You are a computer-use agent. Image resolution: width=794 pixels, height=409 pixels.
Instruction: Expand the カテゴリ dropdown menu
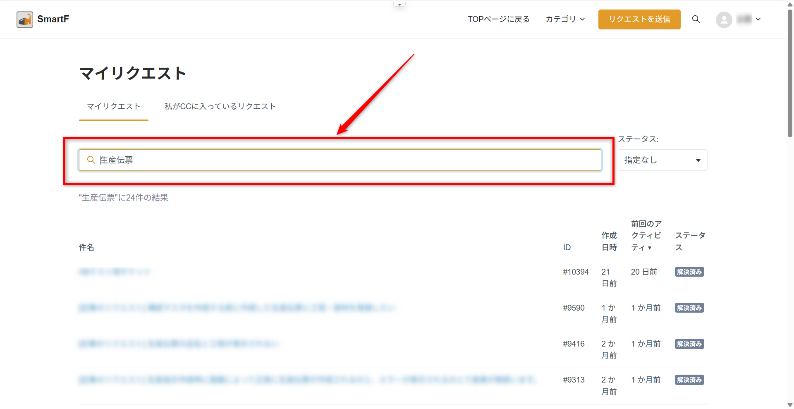(565, 19)
